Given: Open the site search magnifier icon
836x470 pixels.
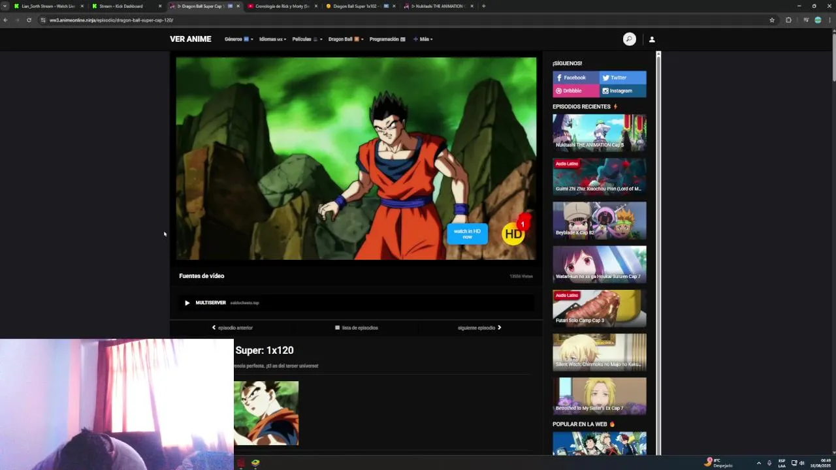Looking at the screenshot, I should coord(629,39).
